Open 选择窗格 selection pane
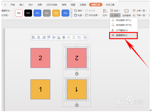The width and height of the screenshot is (152, 112). (x=127, y=13)
